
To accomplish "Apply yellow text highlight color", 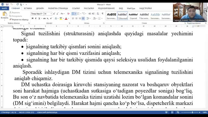I will pos(61,19).
